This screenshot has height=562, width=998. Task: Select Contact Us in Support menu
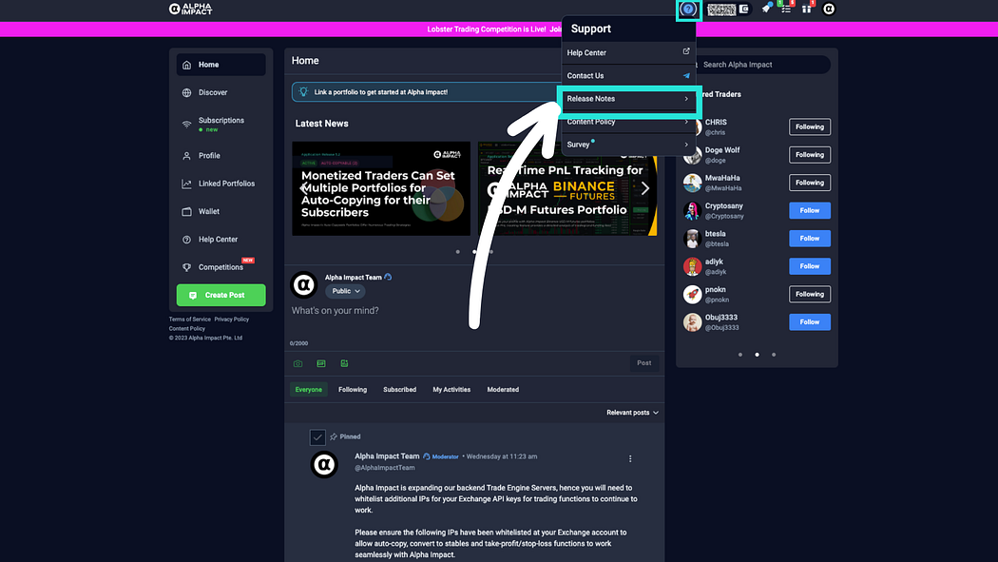[x=628, y=76]
